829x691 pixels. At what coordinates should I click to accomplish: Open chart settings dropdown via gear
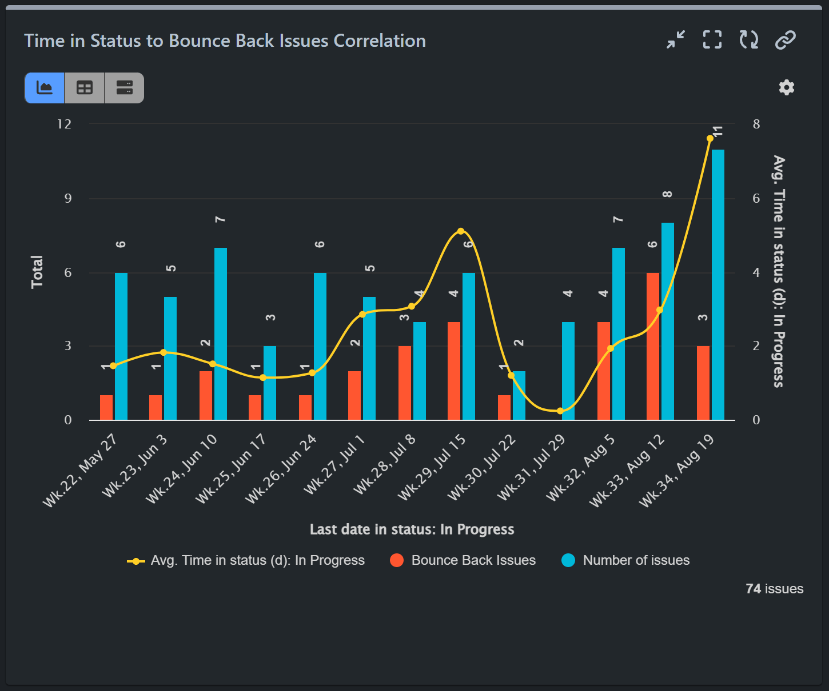tap(786, 87)
